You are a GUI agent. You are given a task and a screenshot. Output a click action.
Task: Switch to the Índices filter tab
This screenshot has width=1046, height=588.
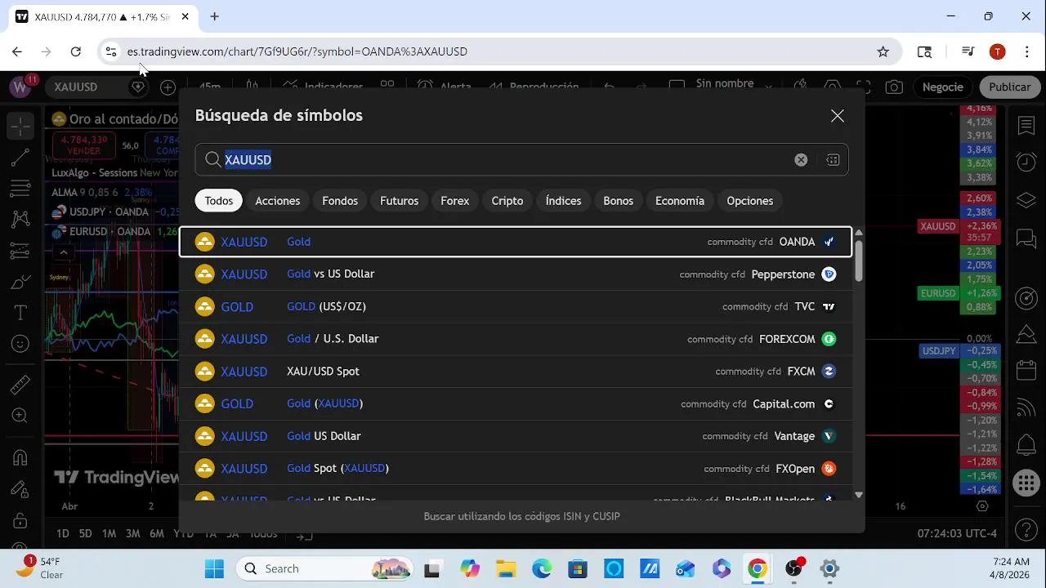click(x=564, y=201)
